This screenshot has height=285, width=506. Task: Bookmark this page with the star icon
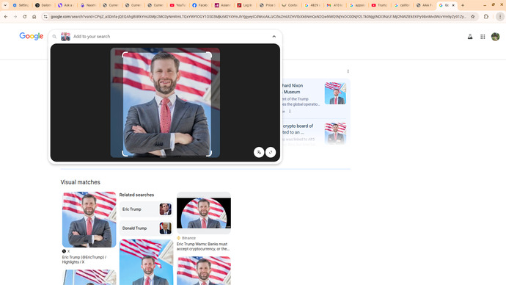point(473,16)
